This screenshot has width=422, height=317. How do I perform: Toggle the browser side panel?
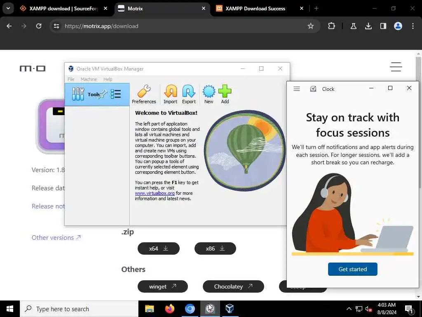tap(383, 26)
